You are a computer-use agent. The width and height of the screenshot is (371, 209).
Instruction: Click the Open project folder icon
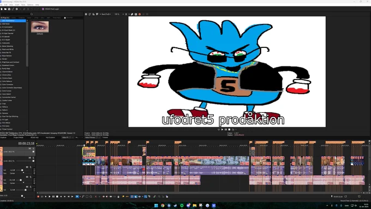(x=5, y=9)
